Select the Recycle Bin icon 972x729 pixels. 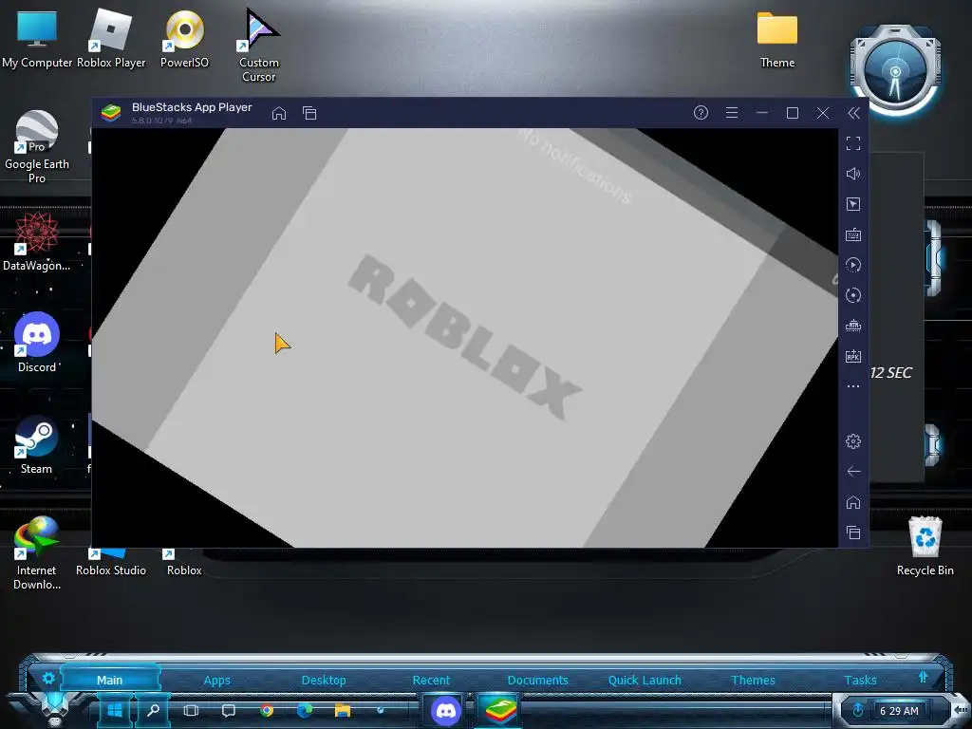(x=925, y=546)
